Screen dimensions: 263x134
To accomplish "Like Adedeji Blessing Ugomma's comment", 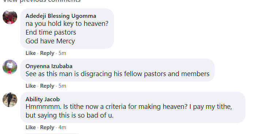I will (x=31, y=53).
